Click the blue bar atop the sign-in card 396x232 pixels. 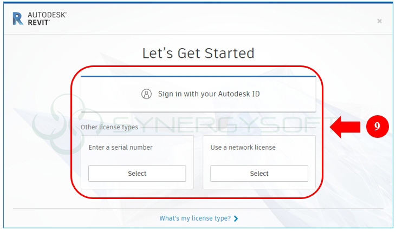198,77
